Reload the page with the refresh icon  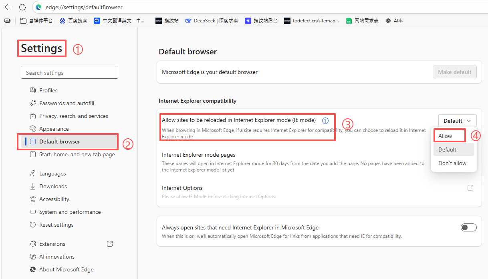[22, 7]
